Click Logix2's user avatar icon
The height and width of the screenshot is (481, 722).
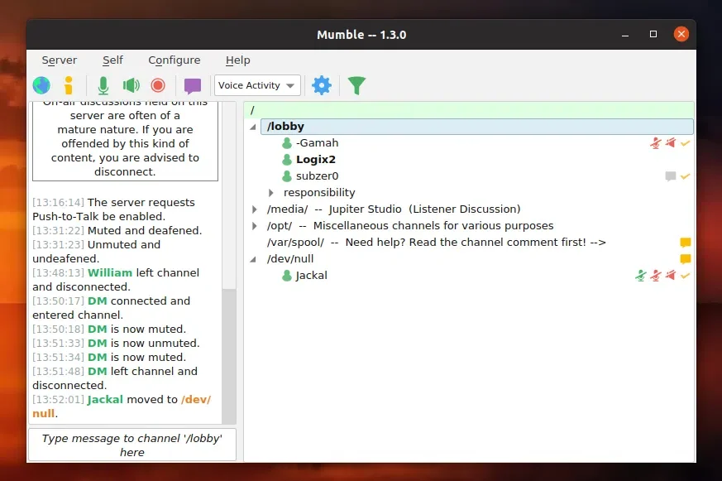click(287, 160)
